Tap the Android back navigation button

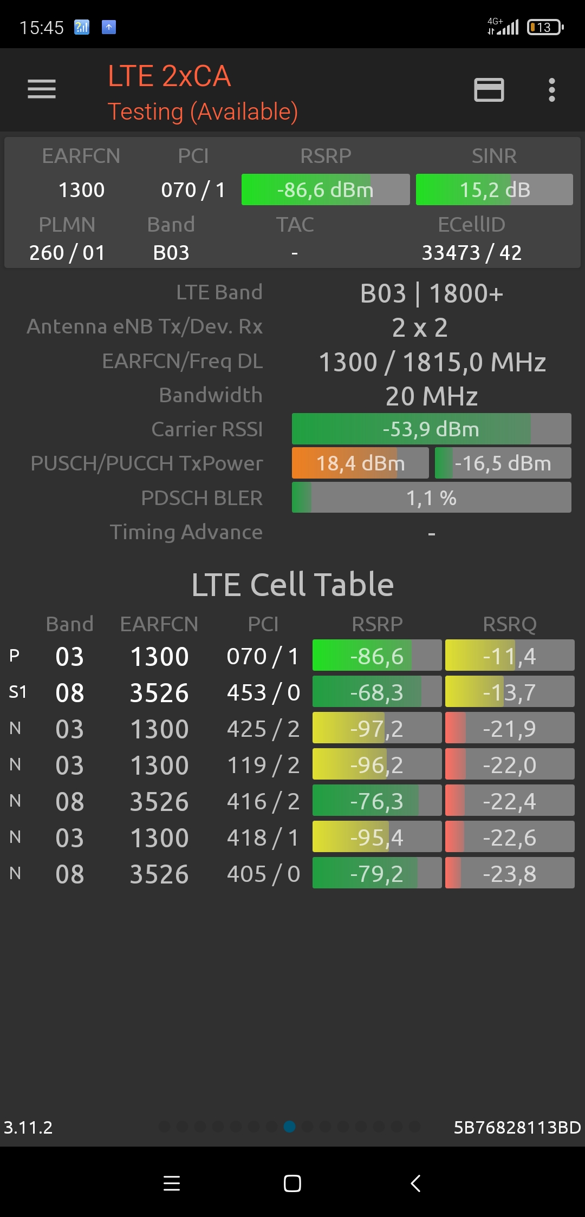pyautogui.click(x=415, y=1183)
